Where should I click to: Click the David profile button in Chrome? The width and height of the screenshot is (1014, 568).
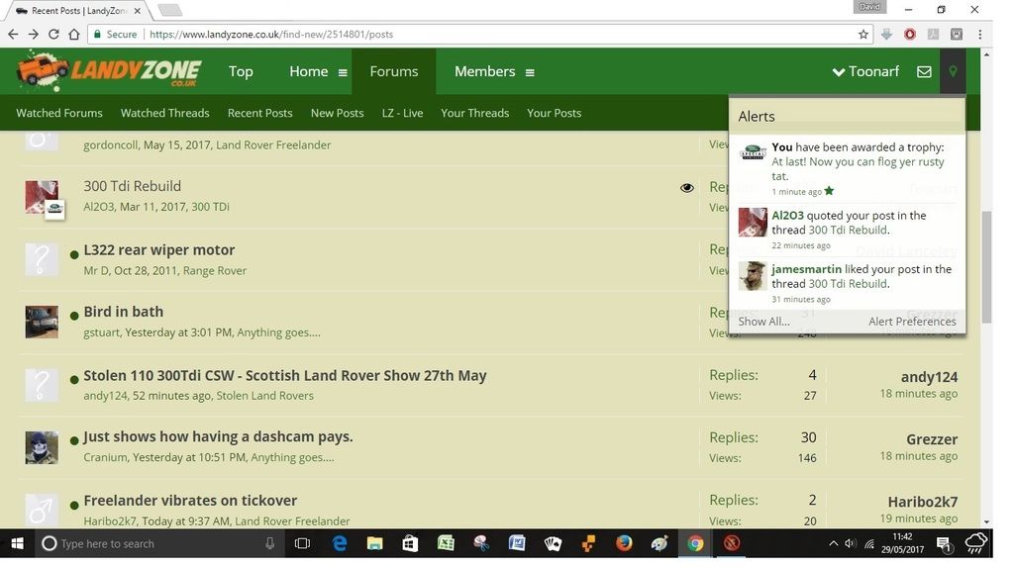[869, 7]
